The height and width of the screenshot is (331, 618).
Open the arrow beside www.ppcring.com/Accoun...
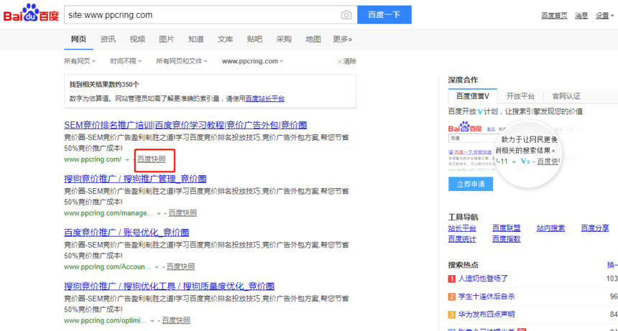point(157,267)
